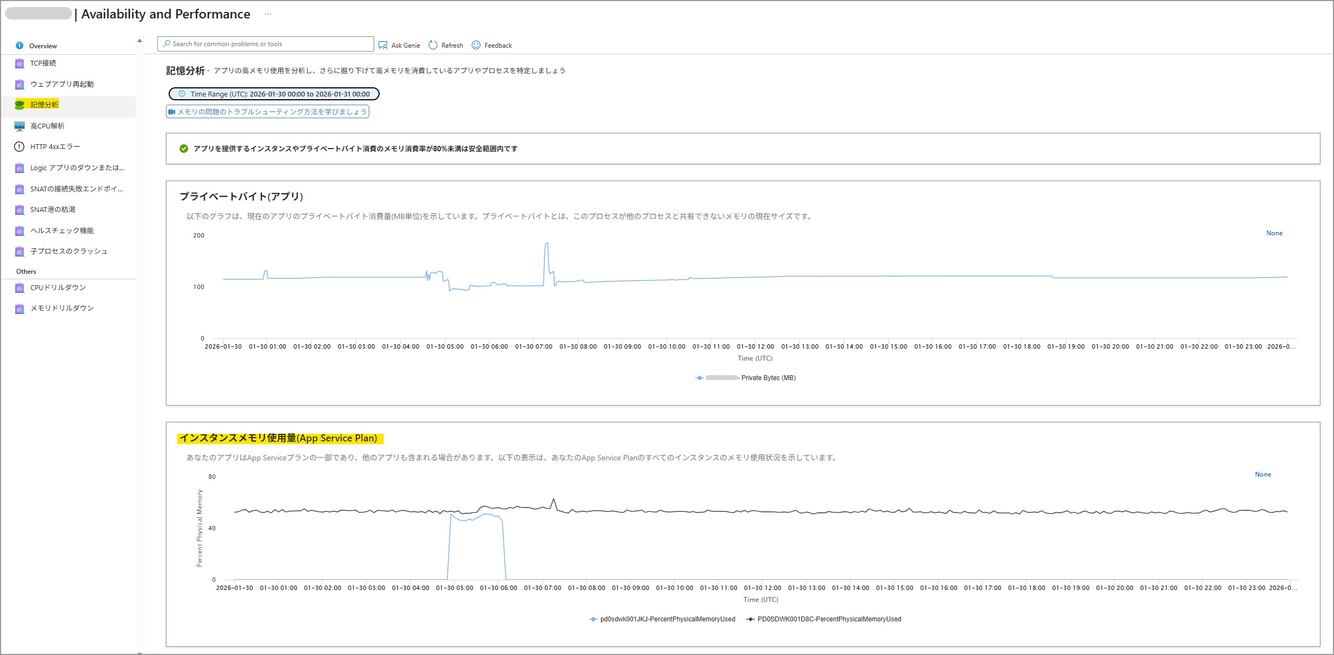Click the Refresh circular arrow icon
1334x655 pixels.
433,46
